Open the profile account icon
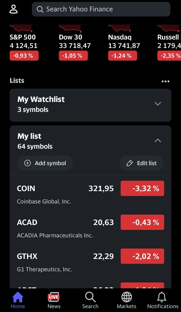The image size is (181, 312). point(14,9)
